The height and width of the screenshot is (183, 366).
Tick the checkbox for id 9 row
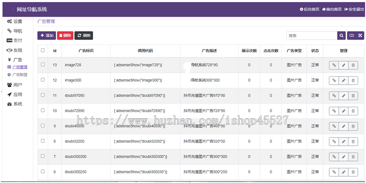(43, 126)
